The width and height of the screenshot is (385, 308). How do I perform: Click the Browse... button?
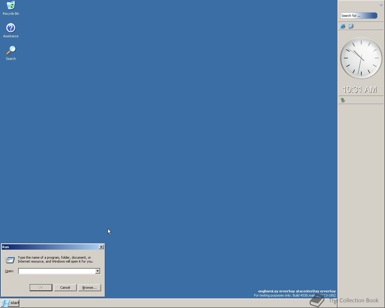click(x=90, y=288)
